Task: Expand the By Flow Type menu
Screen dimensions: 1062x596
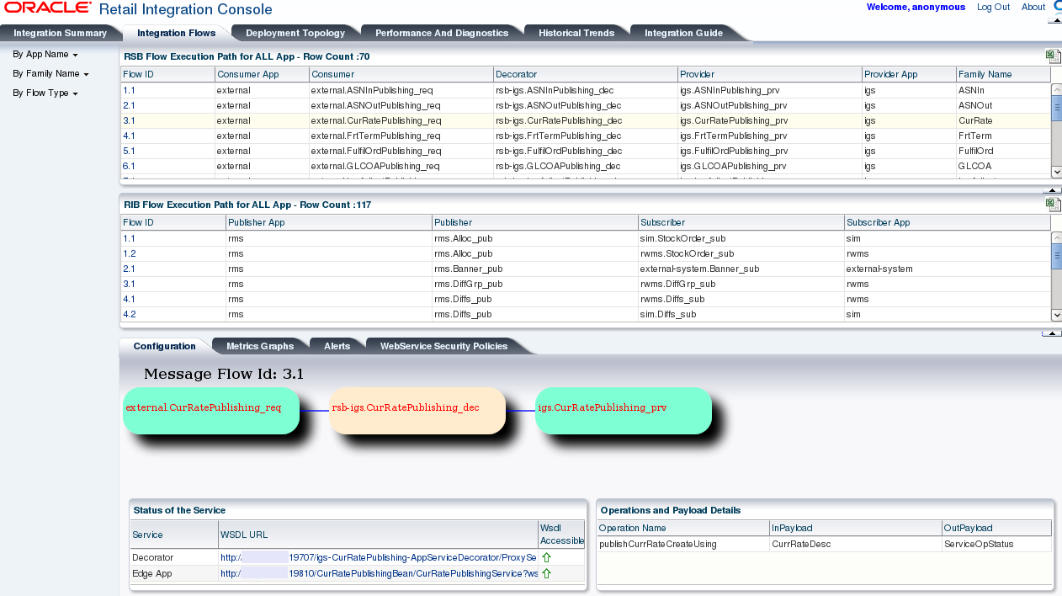Action: 45,93
